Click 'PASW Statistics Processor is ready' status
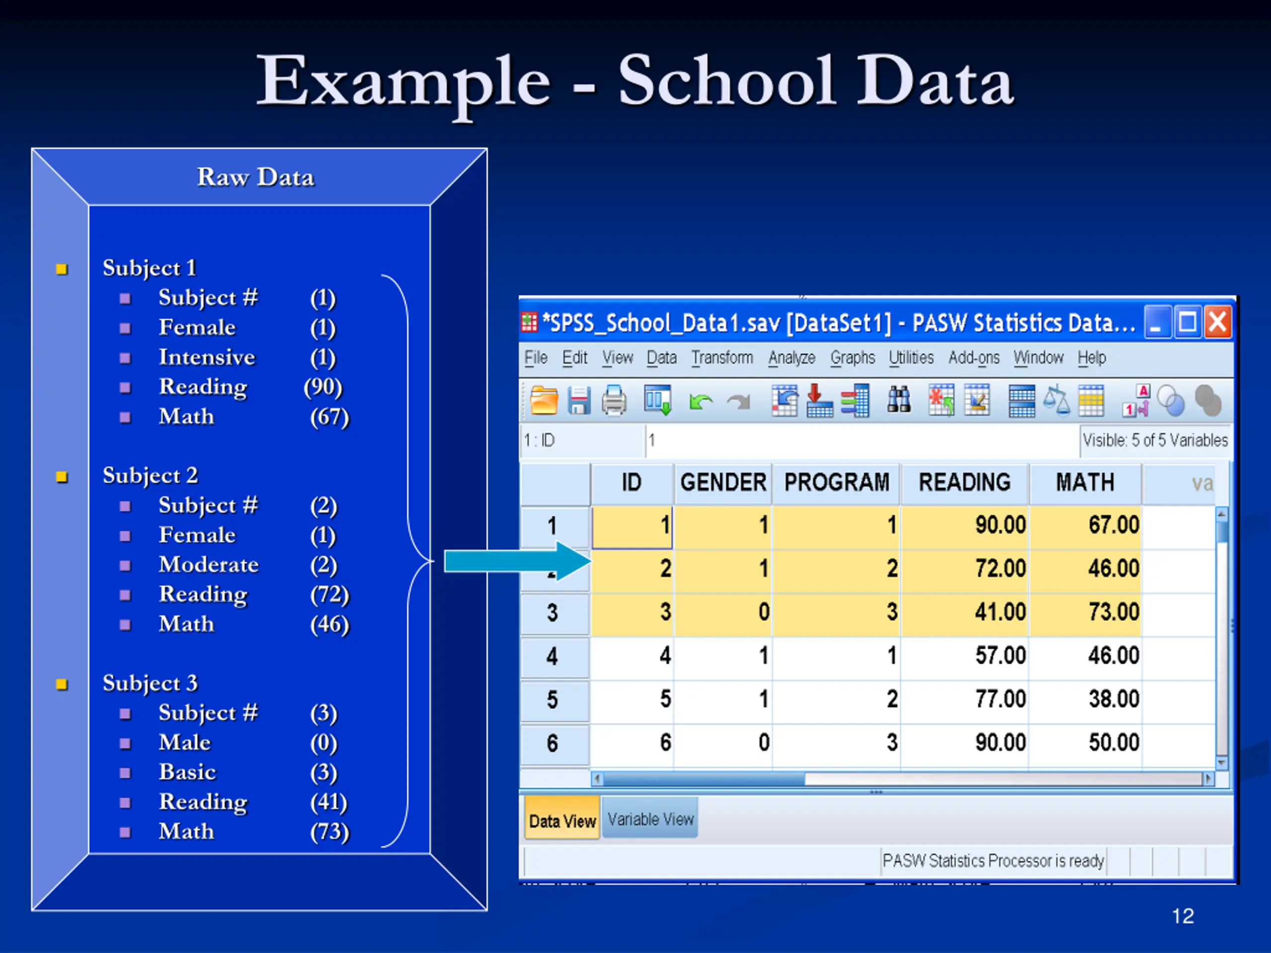The image size is (1271, 953). (993, 861)
